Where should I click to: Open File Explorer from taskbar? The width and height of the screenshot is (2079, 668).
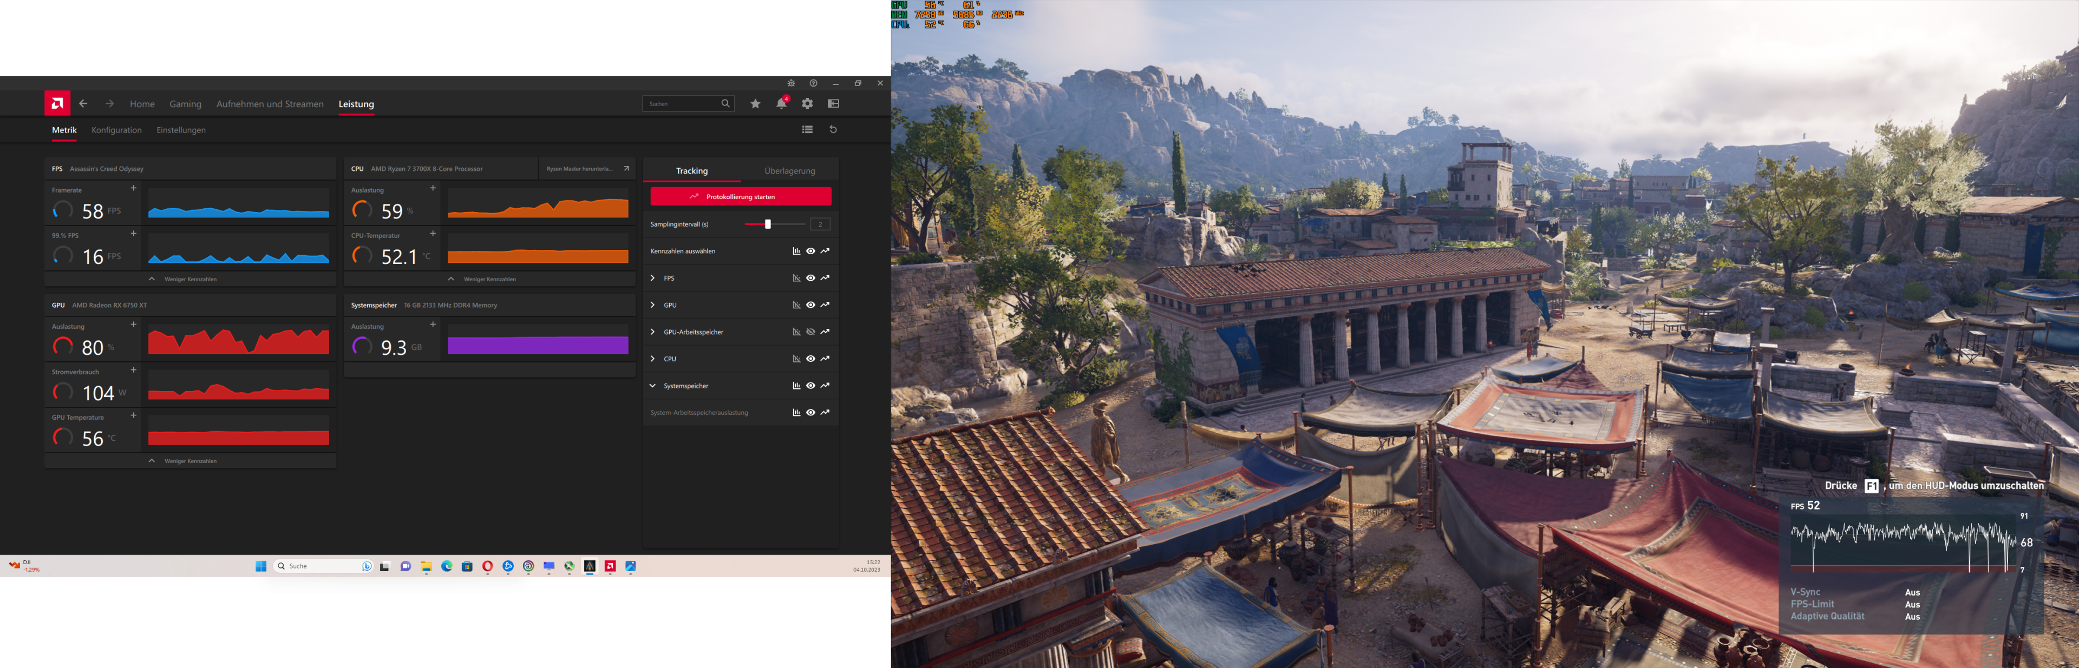426,566
